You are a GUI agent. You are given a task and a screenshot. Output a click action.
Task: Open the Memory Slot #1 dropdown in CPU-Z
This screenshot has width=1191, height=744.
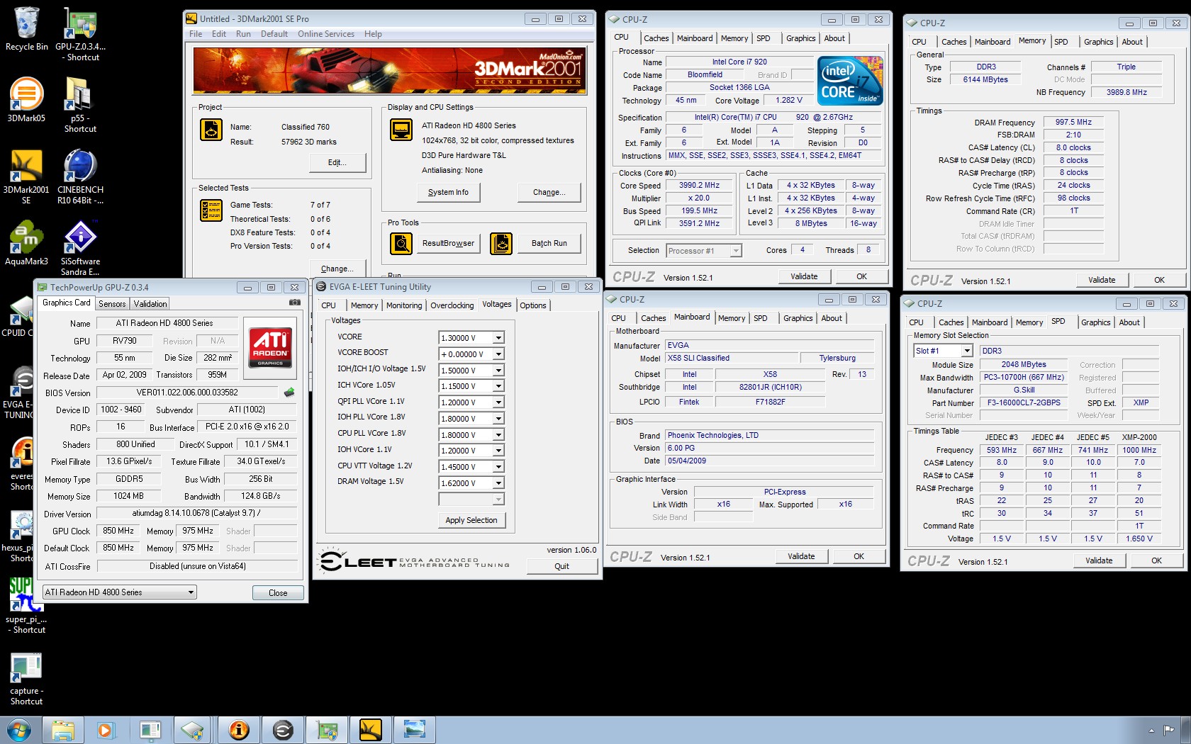point(967,351)
